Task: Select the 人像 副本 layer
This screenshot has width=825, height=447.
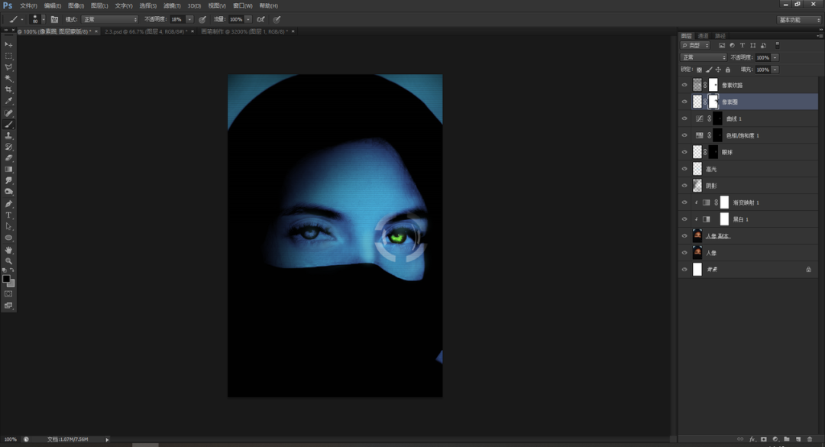Action: click(754, 236)
